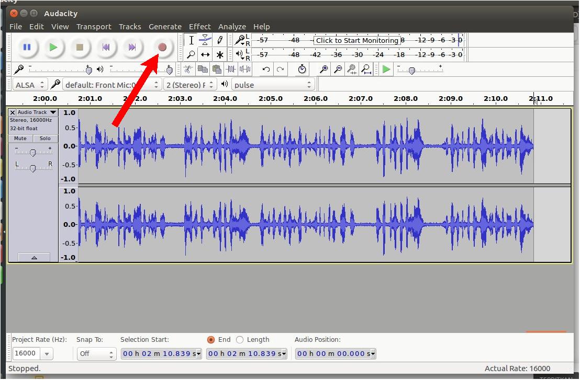Open the ALSA audio host dropdown
This screenshot has height=380, width=580.
[29, 85]
